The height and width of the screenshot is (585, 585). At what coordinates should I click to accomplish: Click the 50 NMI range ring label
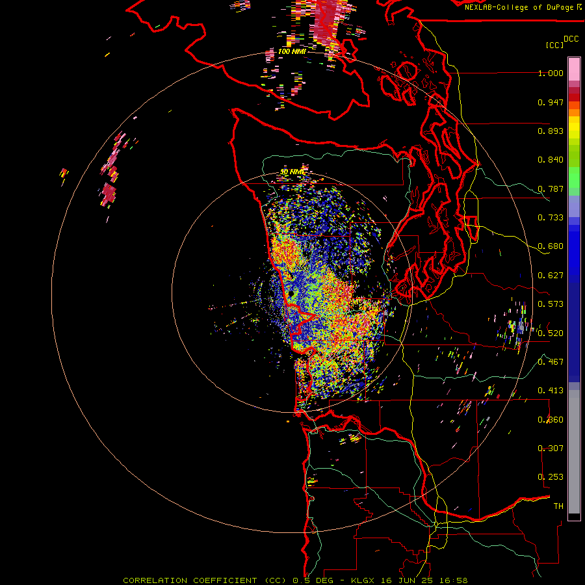(x=292, y=172)
